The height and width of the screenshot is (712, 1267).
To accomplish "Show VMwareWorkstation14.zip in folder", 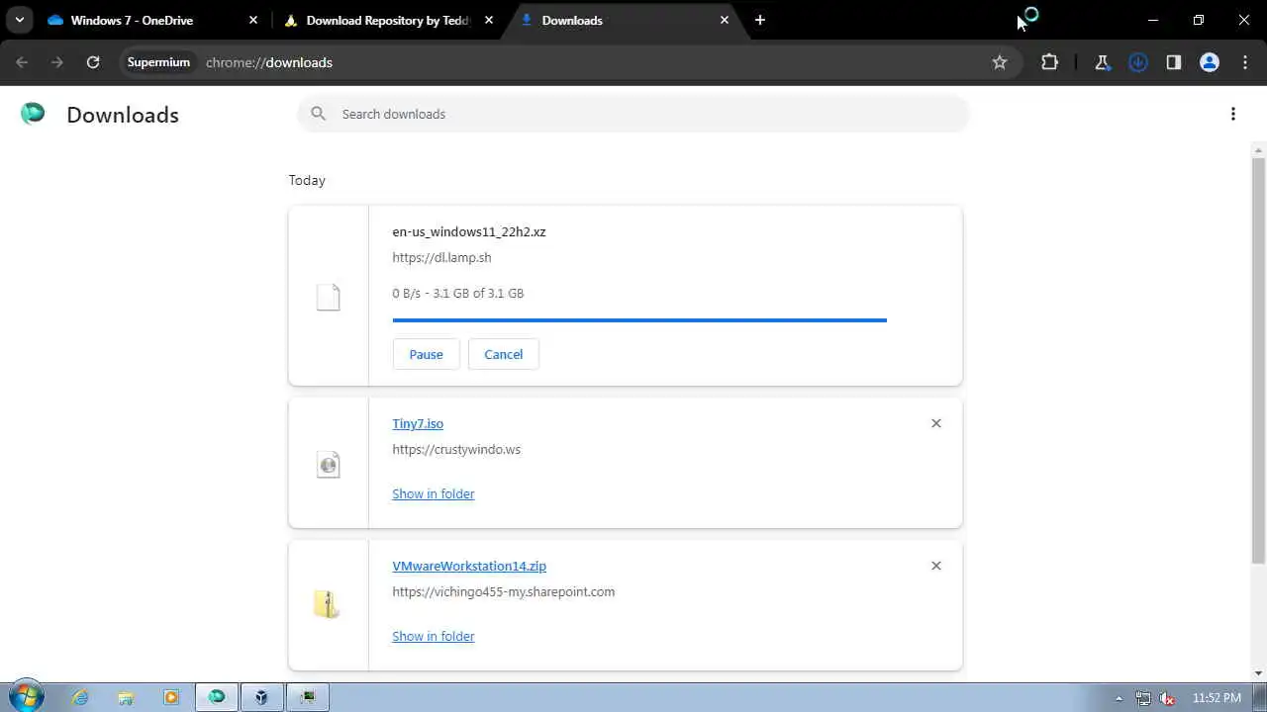I will 433,636.
